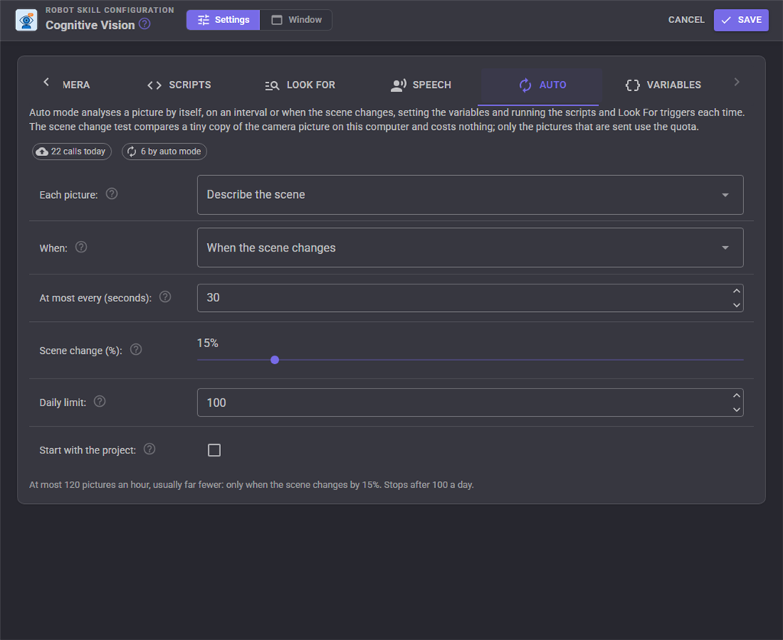The image size is (783, 640).
Task: Enable the Start with the project checkbox
Action: [214, 450]
